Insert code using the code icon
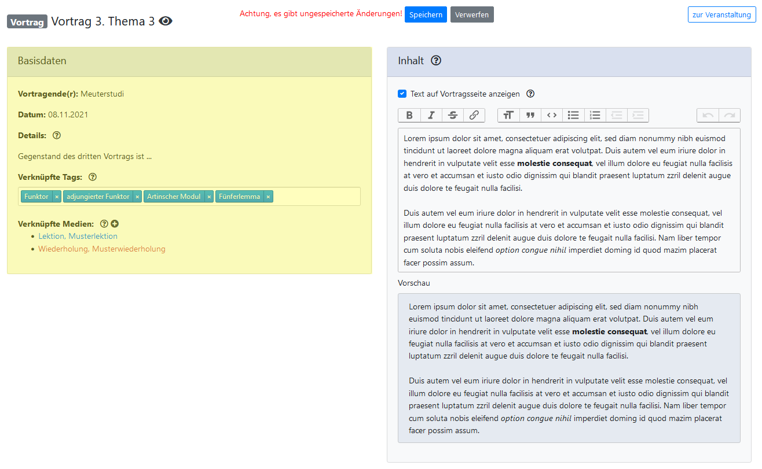762x469 pixels. click(x=552, y=115)
